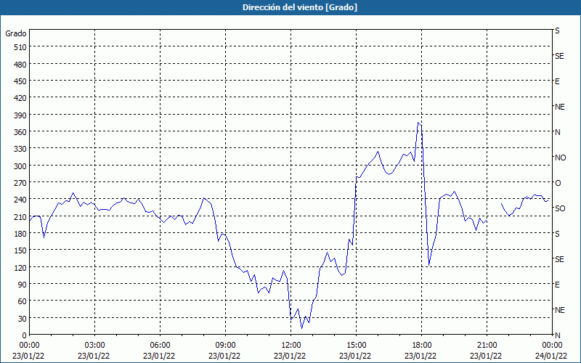Click the 330 degree axis label
581x363 pixels.
pyautogui.click(x=20, y=149)
